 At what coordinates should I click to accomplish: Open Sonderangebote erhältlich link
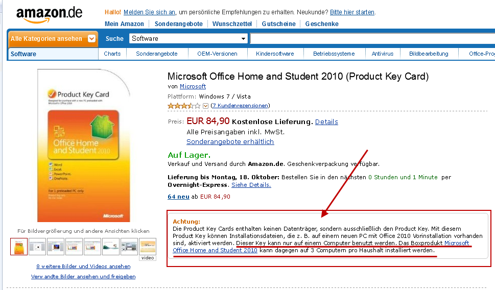(x=230, y=142)
